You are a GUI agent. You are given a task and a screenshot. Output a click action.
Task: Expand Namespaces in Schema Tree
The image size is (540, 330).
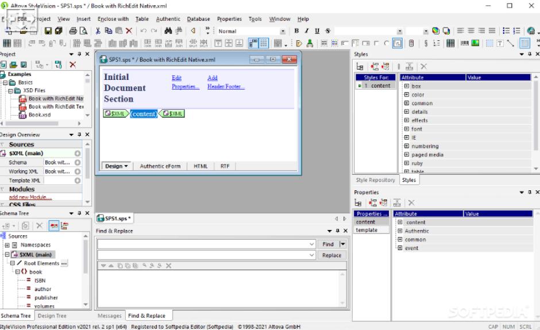(x=7, y=245)
